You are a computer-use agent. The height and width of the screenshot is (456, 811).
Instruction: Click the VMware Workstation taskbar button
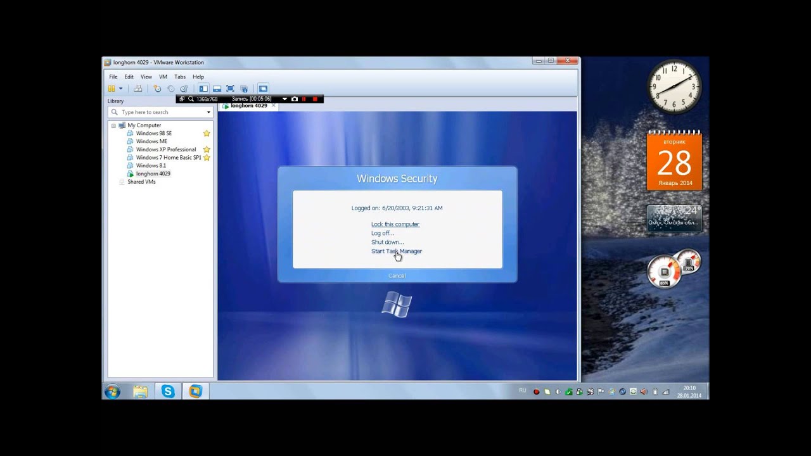click(x=196, y=391)
